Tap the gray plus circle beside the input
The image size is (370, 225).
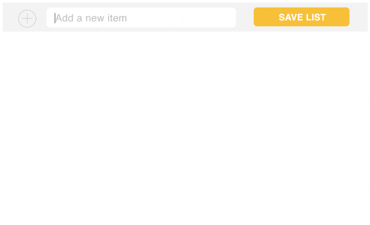[27, 18]
